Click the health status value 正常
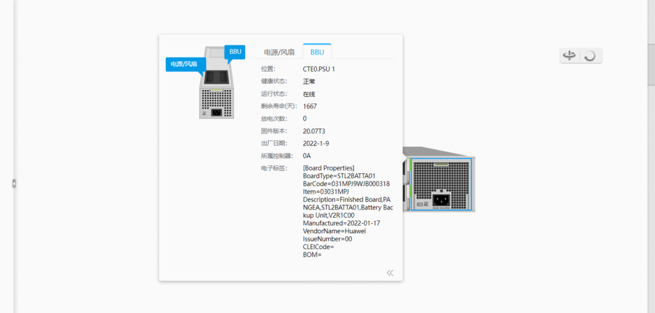The image size is (655, 313). [x=309, y=81]
